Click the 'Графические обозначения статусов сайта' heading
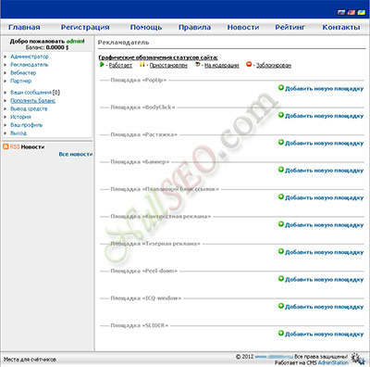This screenshot has width=370, height=367. point(158,57)
